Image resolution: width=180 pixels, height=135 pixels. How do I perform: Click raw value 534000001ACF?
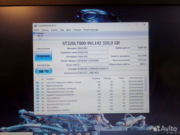coord(136,97)
